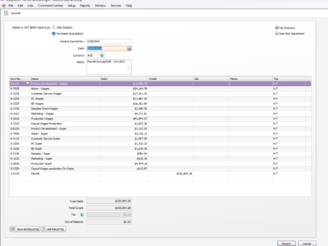Click the Out of Balance value field
Image resolution: width=328 pixels, height=246 pixels.
click(x=109, y=221)
